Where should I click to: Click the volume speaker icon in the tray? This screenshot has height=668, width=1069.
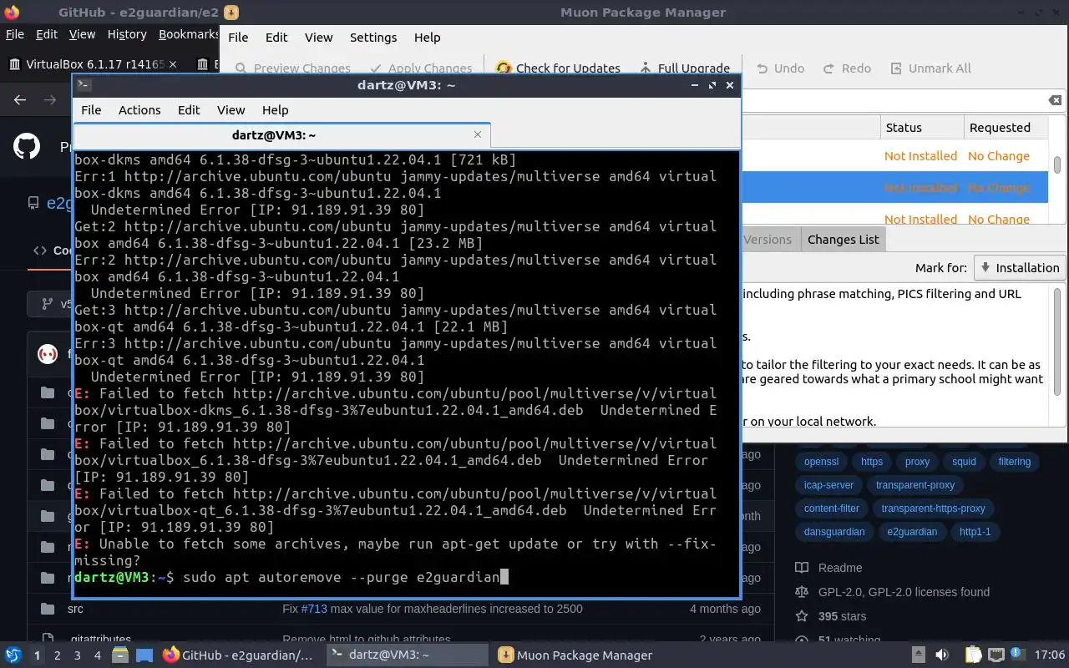click(942, 655)
